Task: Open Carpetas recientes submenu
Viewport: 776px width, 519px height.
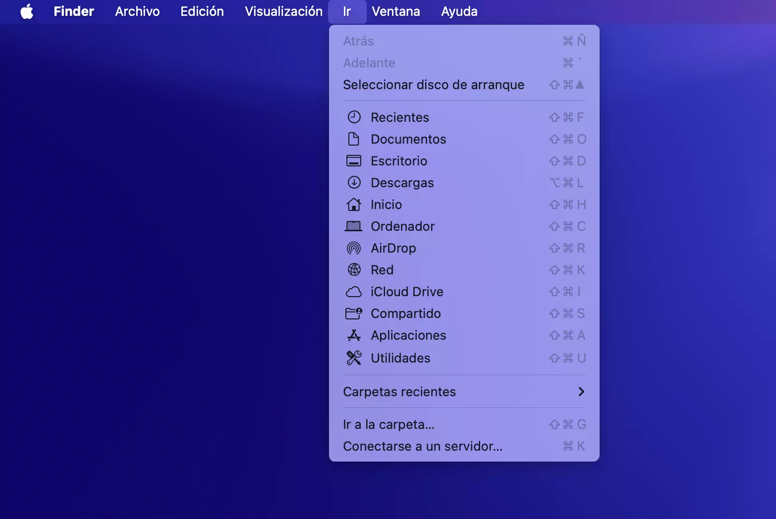Action: (x=464, y=392)
